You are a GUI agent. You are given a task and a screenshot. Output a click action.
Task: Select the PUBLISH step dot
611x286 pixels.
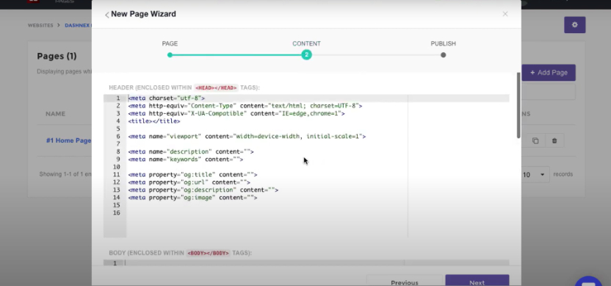443,55
